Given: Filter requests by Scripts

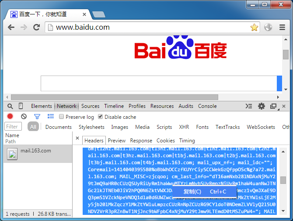Looking at the screenshot, I should pyautogui.click(x=164, y=127).
